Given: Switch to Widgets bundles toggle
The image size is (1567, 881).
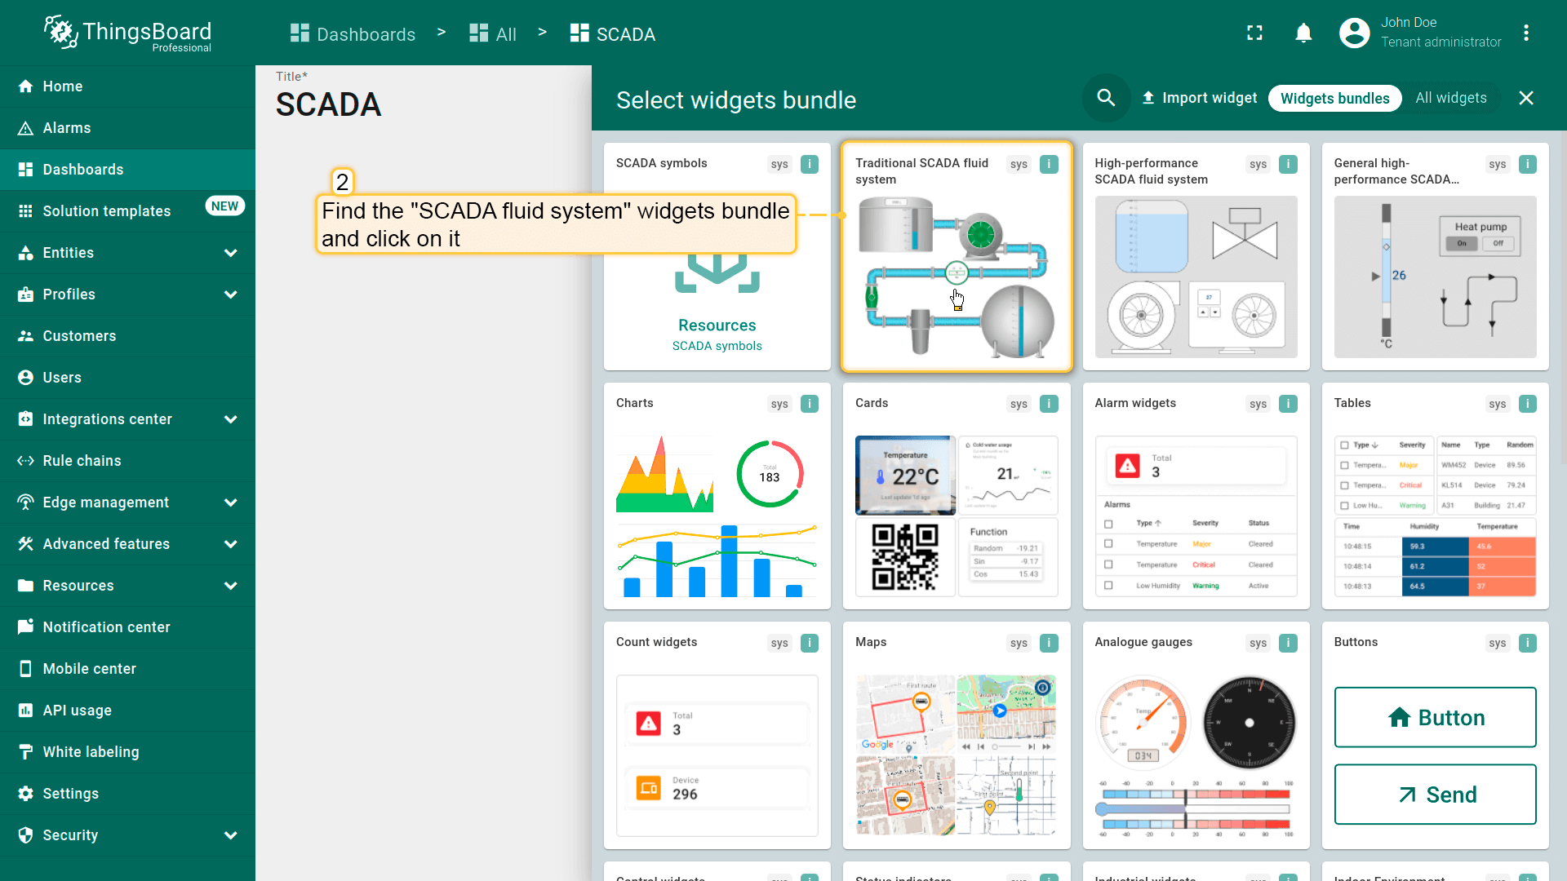Looking at the screenshot, I should click(x=1334, y=98).
